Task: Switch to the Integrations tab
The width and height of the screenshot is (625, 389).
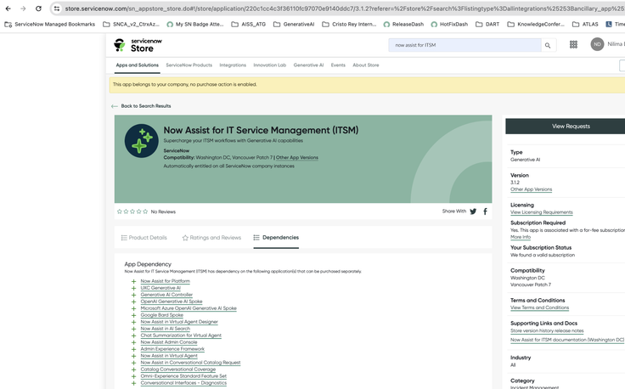Action: (x=233, y=65)
